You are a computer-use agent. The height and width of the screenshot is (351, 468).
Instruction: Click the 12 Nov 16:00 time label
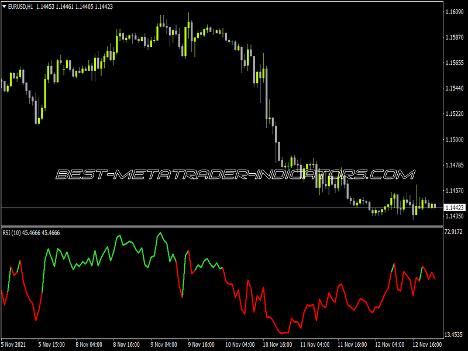coord(427,345)
